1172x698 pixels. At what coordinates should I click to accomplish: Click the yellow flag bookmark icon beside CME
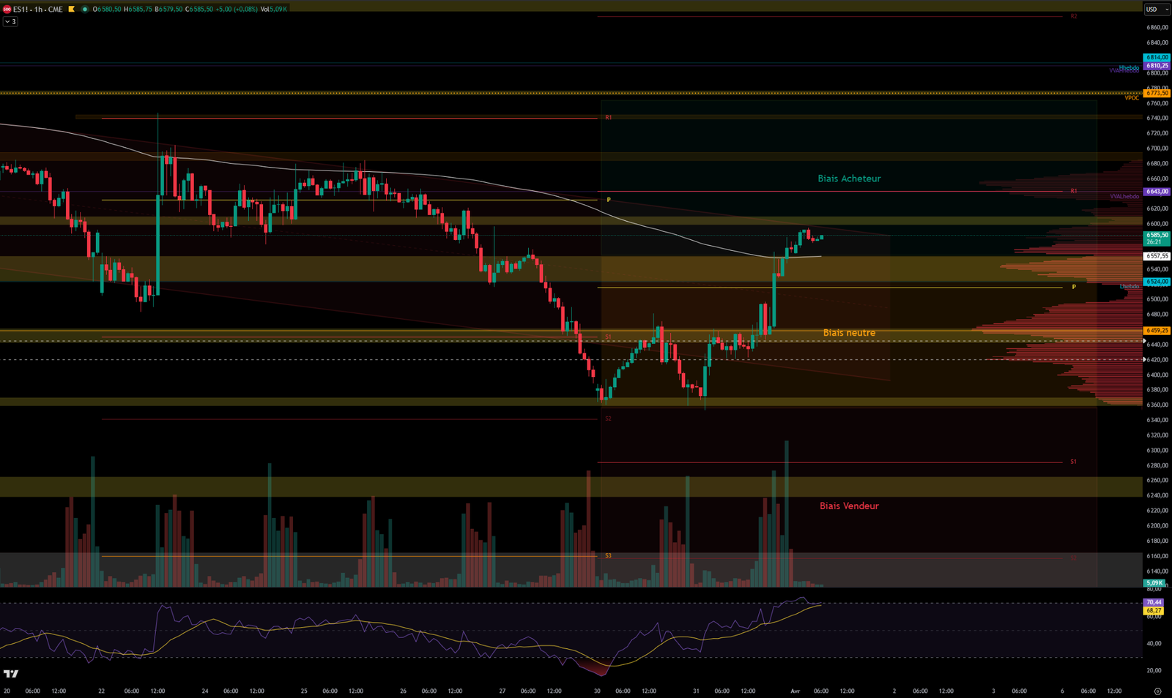[x=71, y=9]
